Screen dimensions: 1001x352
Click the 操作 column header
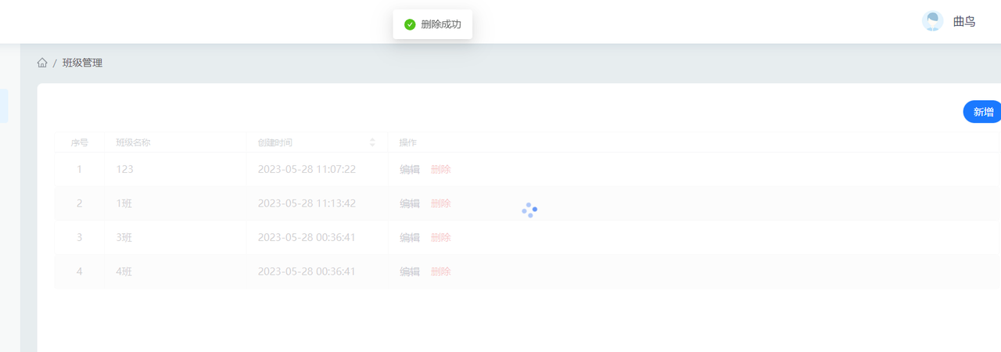pyautogui.click(x=694, y=142)
